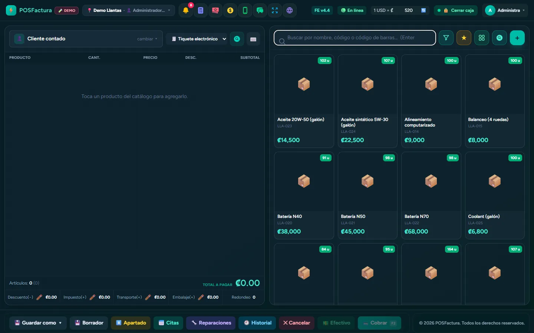Click the teal product lookup icon

pos(500,38)
